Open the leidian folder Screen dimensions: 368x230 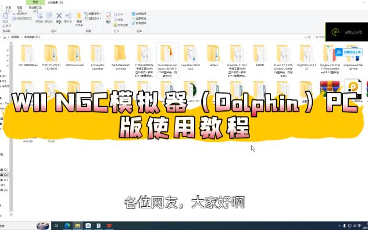(213, 56)
